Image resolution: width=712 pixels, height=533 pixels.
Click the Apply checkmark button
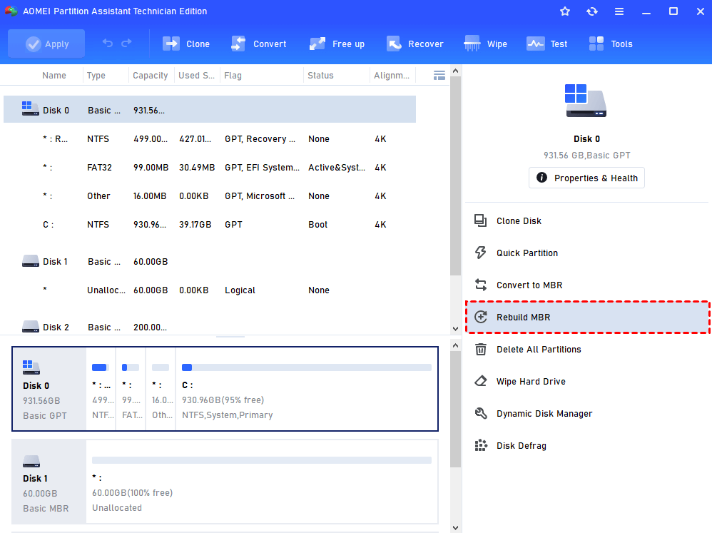46,44
